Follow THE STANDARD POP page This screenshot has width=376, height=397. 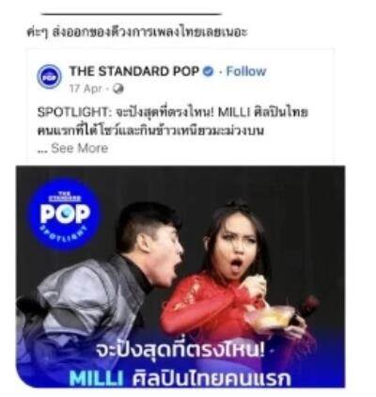pyautogui.click(x=246, y=71)
